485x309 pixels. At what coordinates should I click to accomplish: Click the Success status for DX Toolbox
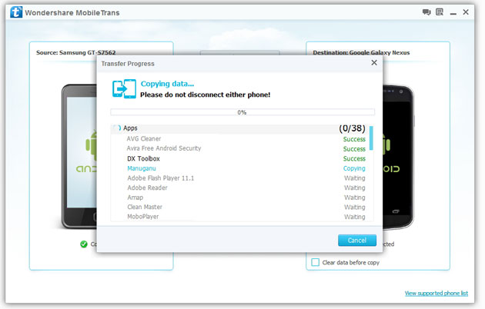[354, 158]
